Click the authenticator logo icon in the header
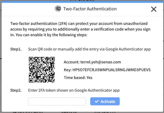The width and height of the screenshot is (164, 113). click(58, 9)
